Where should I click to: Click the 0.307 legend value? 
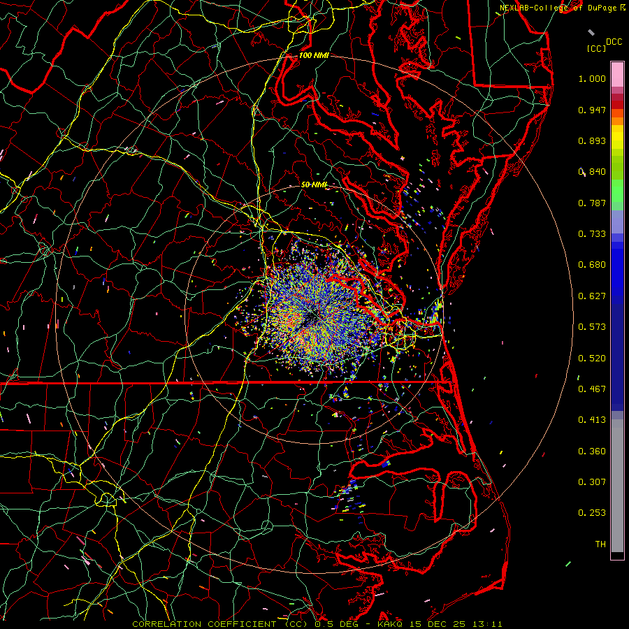coord(592,482)
